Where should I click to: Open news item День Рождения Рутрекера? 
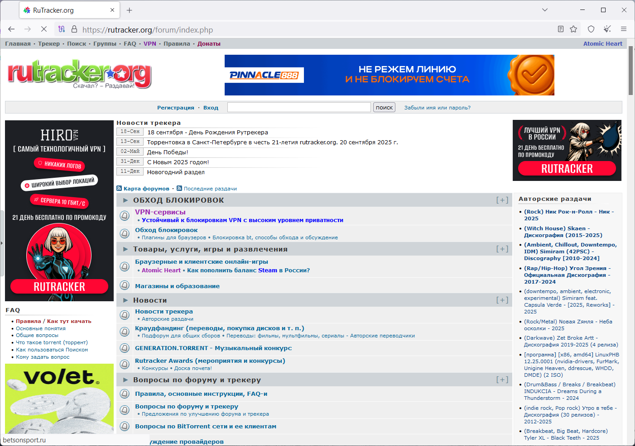pyautogui.click(x=208, y=133)
